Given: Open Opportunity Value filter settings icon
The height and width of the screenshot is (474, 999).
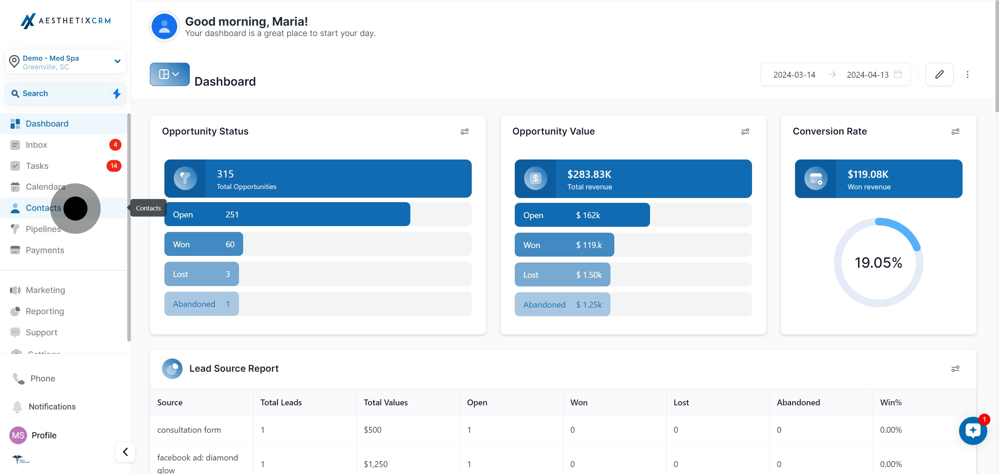Looking at the screenshot, I should (745, 132).
